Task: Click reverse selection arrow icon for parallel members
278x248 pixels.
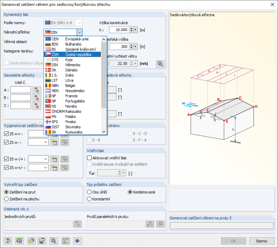Action: click(160, 224)
